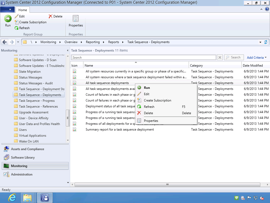Click Refresh in the ribbon
Viewport: 270px width, 203px height.
point(22,28)
